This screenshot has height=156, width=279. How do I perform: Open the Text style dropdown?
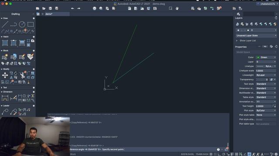point(266,84)
